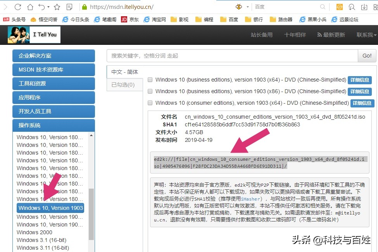Click the padlock icon in the address bar

coord(84,7)
